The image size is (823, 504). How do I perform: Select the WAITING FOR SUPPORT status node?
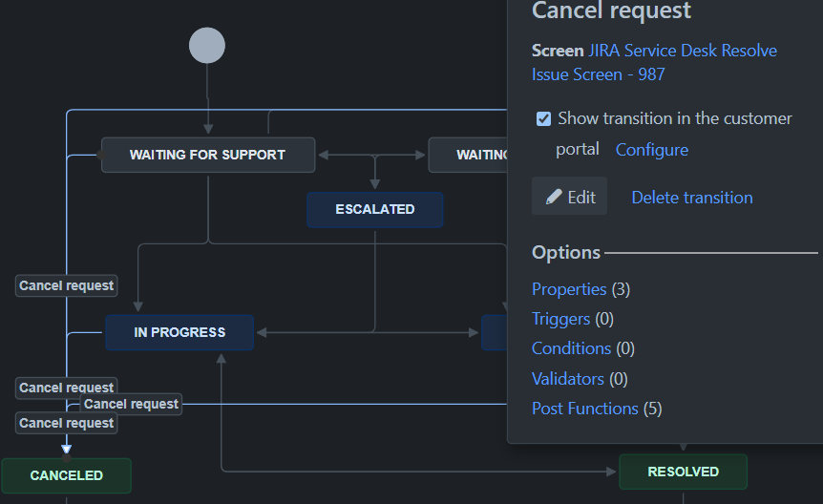click(208, 155)
